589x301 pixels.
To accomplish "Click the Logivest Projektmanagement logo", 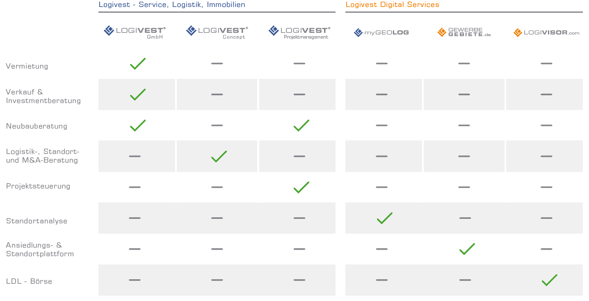I will click(299, 32).
